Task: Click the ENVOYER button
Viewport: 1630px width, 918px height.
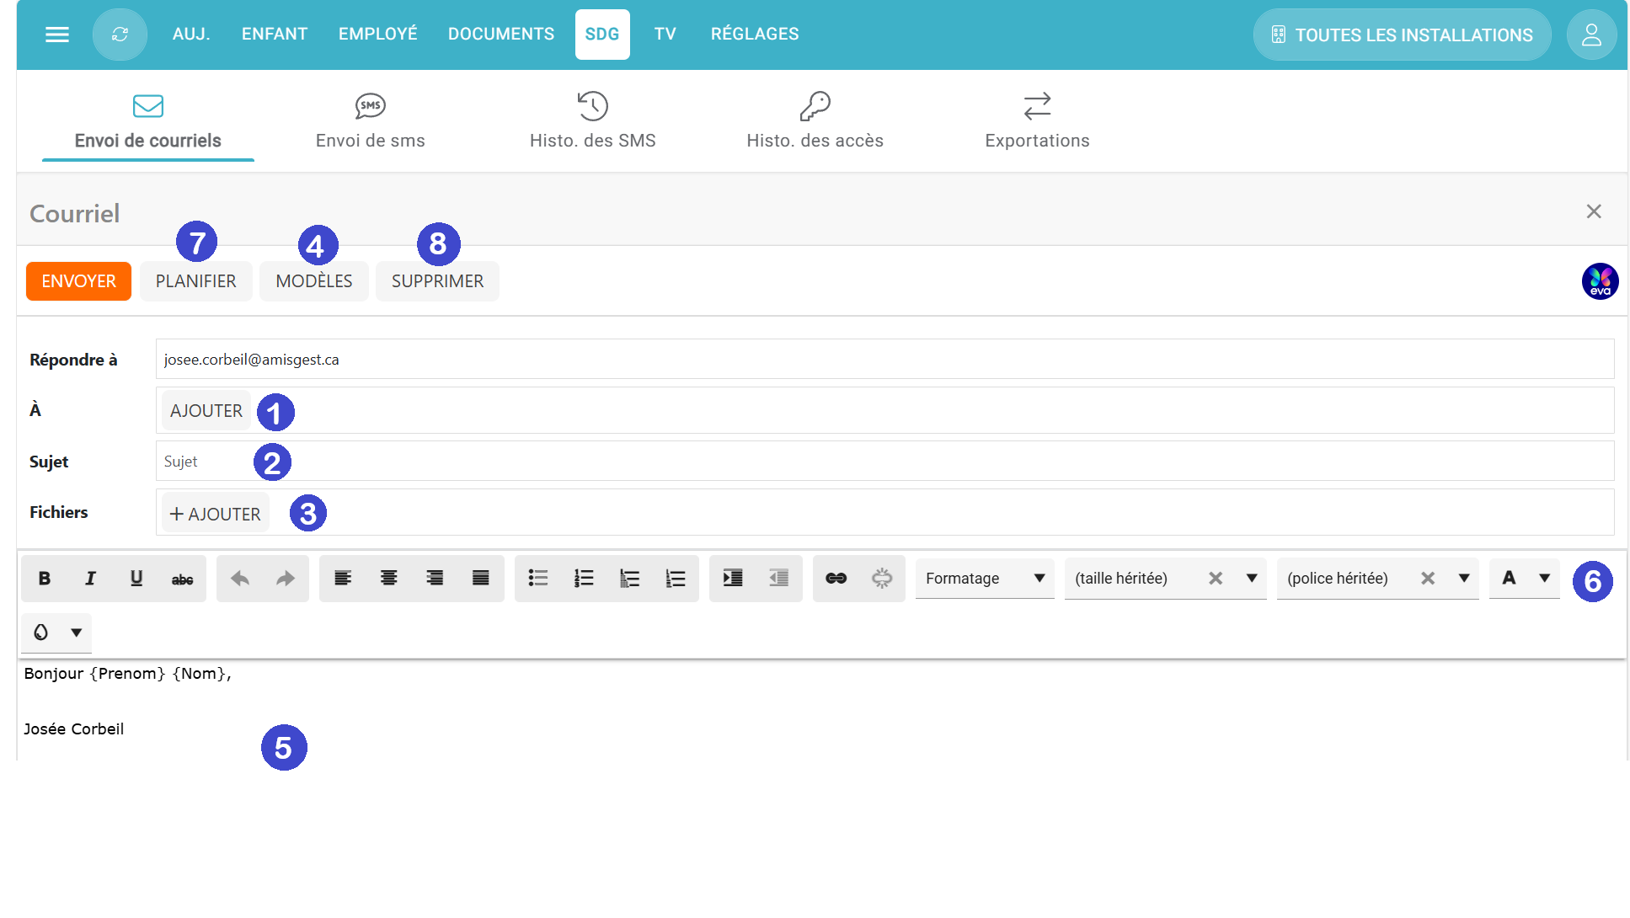Action: (x=78, y=281)
